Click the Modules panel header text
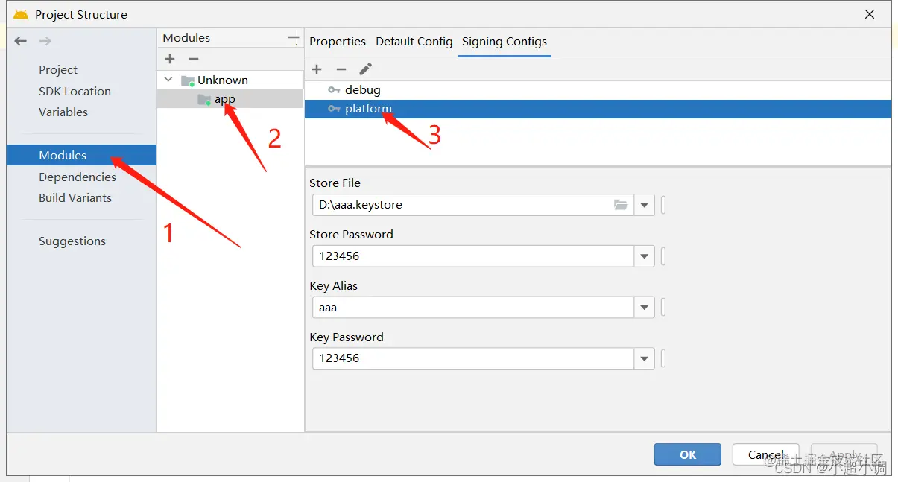Screen dimensions: 898x482 [x=186, y=38]
